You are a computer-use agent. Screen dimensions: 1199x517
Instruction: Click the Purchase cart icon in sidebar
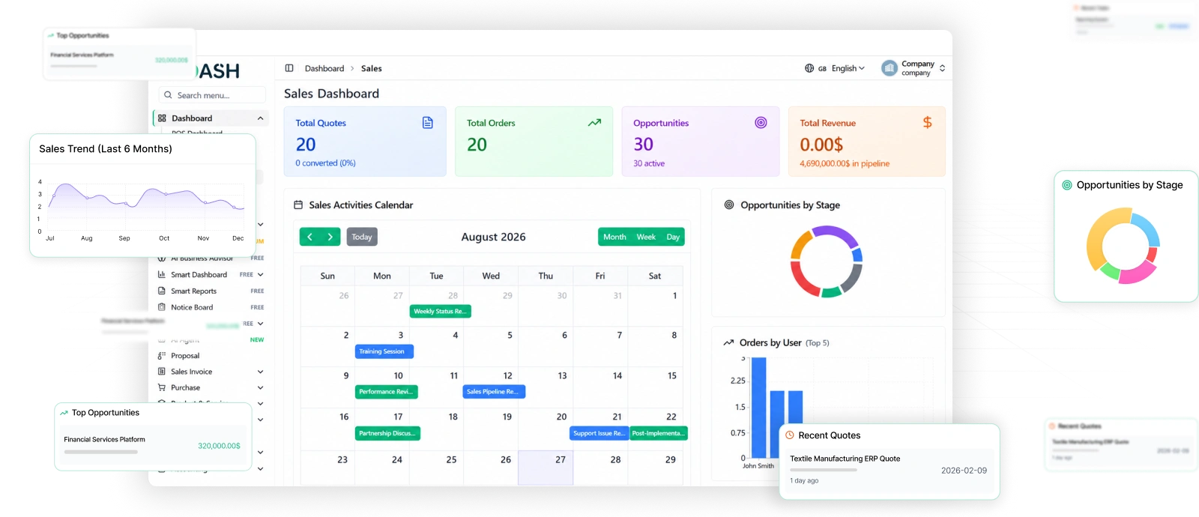161,387
